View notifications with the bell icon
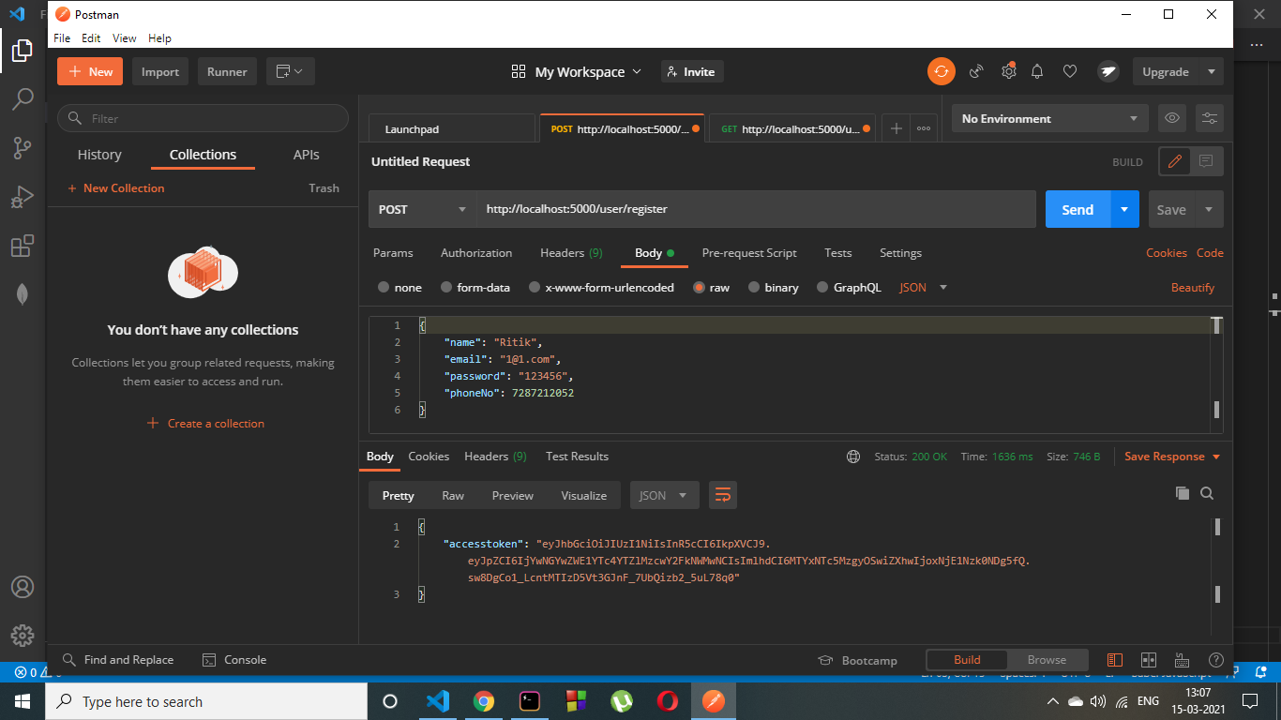The height and width of the screenshot is (720, 1281). [x=1036, y=71]
